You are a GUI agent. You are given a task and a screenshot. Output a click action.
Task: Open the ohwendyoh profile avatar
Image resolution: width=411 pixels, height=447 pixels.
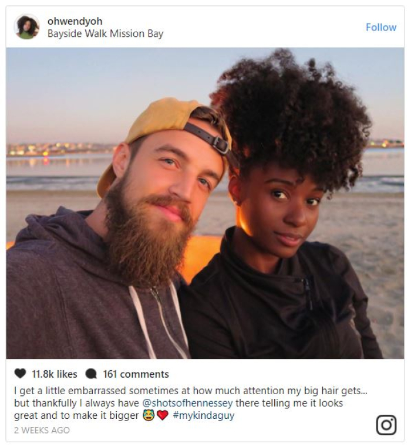(27, 27)
